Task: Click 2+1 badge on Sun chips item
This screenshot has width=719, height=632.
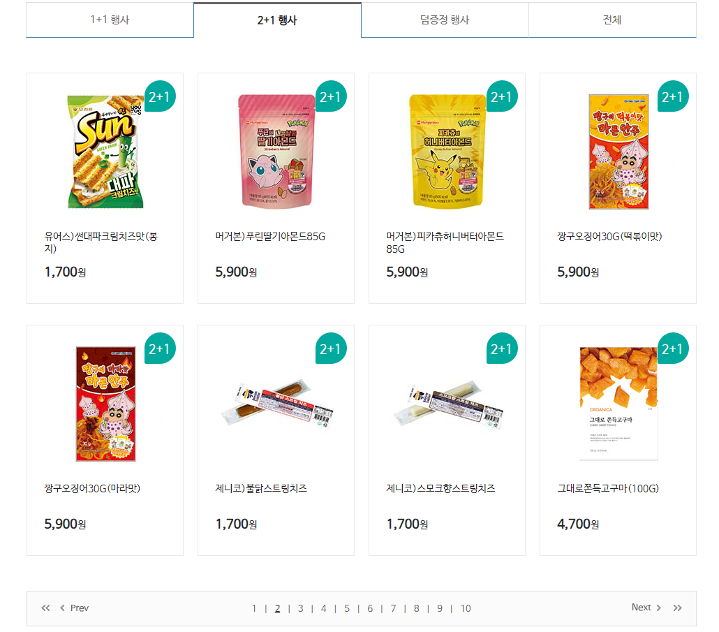Action: (x=160, y=96)
